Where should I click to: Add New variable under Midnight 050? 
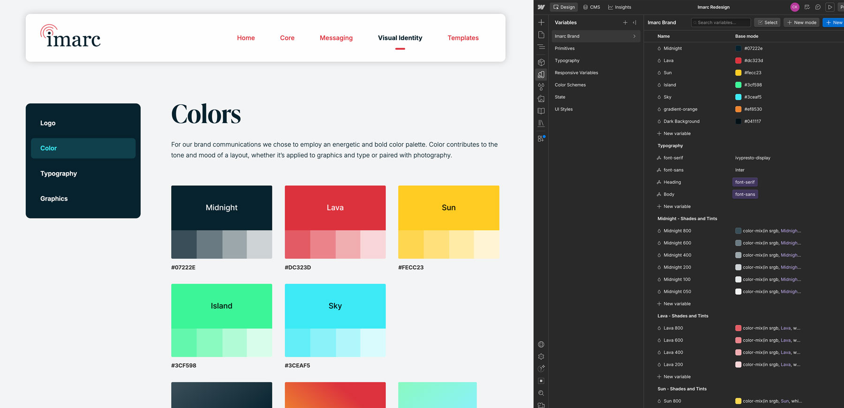[x=674, y=304]
